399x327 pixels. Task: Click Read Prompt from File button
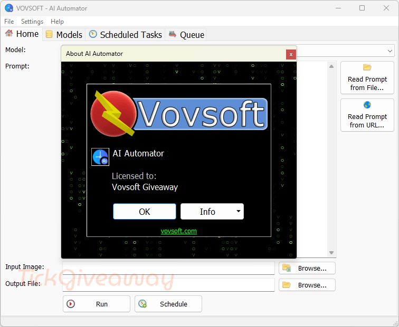(x=367, y=78)
